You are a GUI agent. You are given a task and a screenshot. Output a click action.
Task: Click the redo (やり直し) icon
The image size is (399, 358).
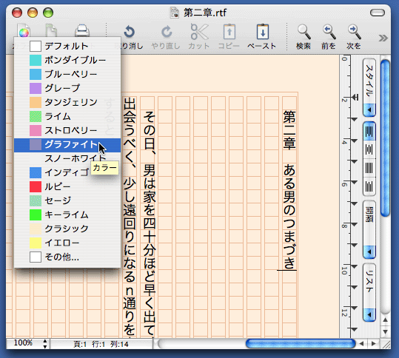(x=167, y=32)
